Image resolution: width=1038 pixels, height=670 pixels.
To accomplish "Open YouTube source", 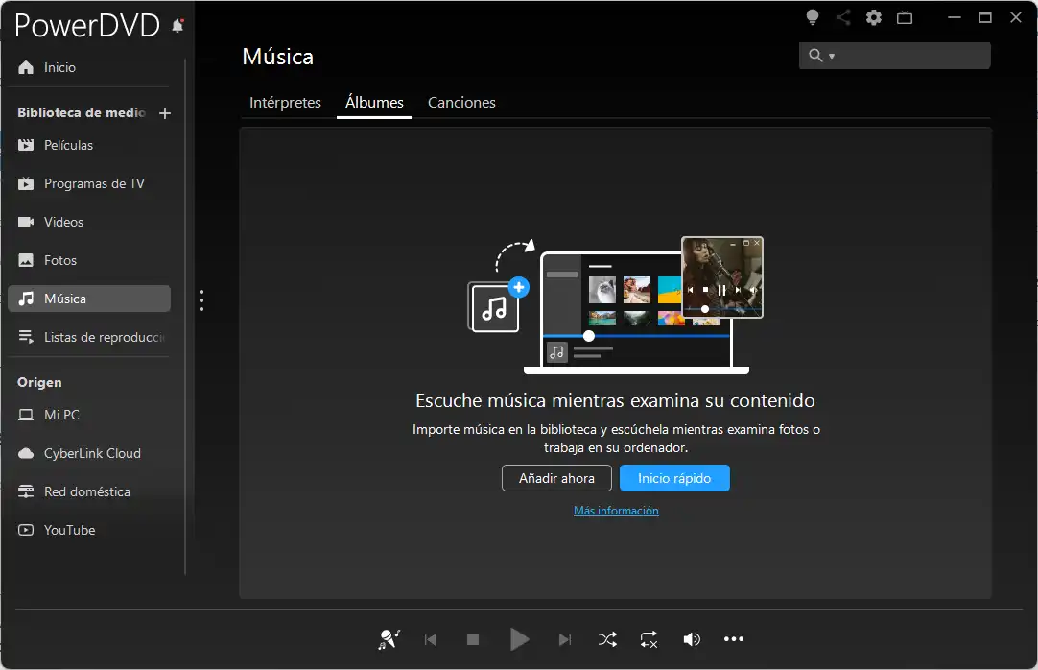I will [88, 530].
